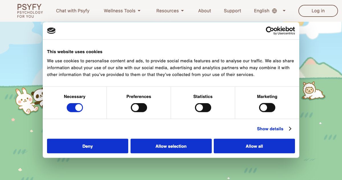Click the Cookiebot oval logo icon
This screenshot has height=180, width=342.
click(x=51, y=31)
